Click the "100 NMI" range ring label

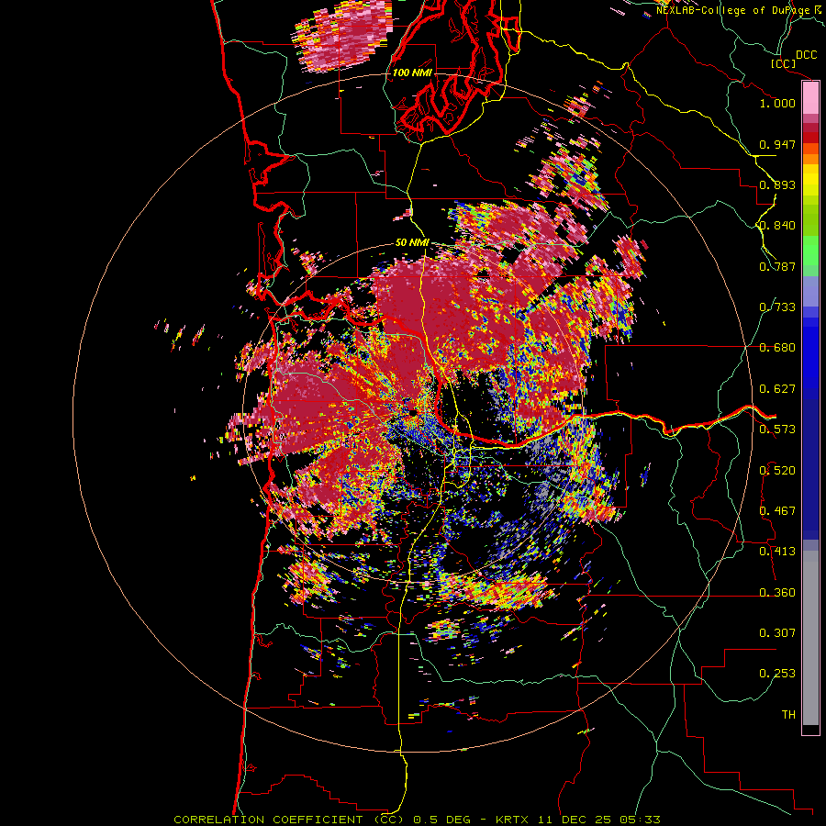pyautogui.click(x=412, y=73)
